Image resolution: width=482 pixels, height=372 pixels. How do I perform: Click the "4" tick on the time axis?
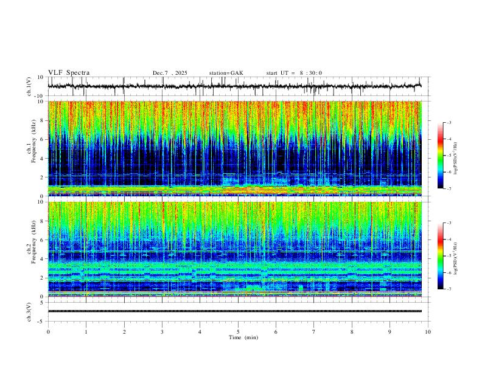pos(200,332)
